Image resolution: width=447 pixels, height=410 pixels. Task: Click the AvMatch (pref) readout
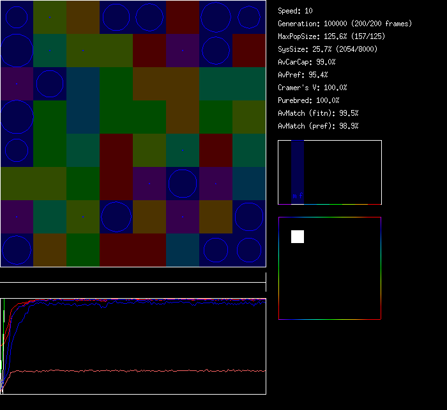(319, 126)
